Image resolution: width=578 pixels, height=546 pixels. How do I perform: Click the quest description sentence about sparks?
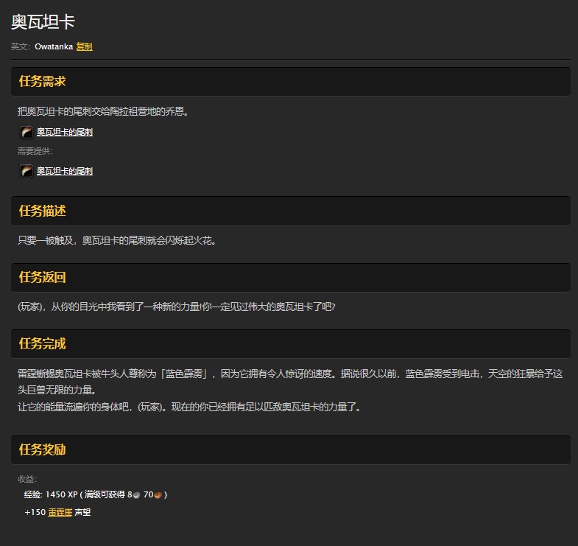[116, 240]
